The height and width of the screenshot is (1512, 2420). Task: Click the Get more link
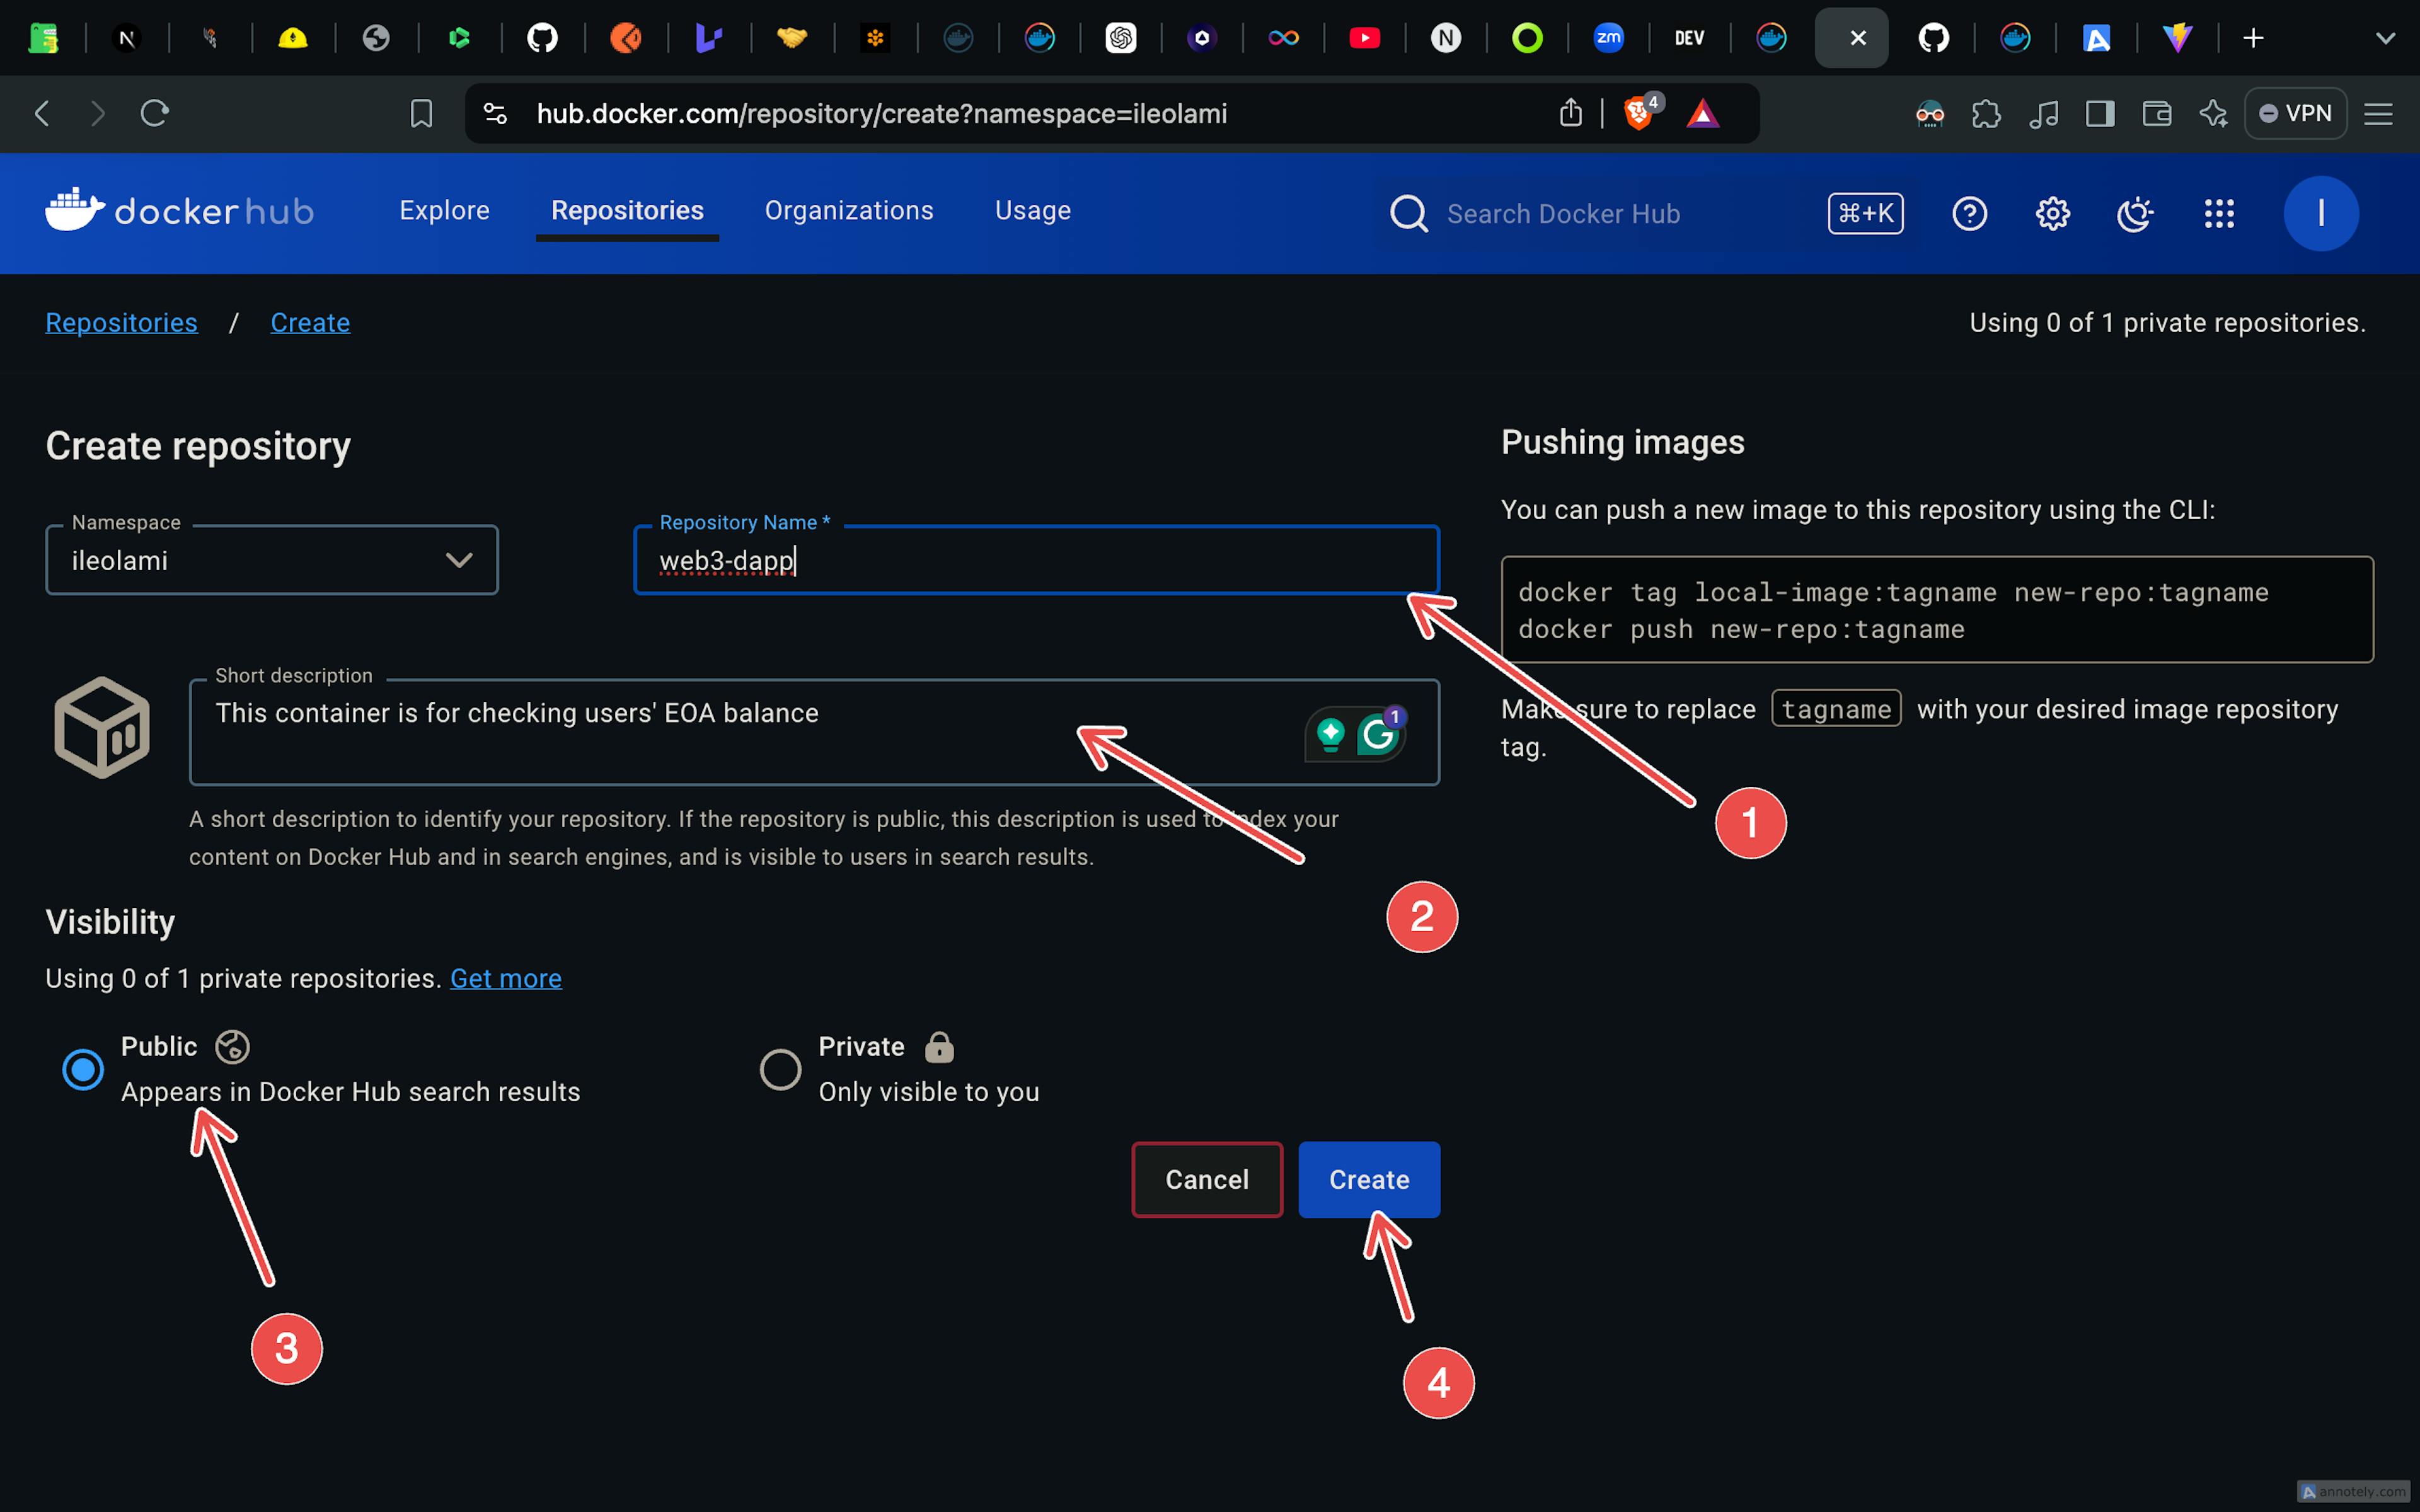click(506, 979)
